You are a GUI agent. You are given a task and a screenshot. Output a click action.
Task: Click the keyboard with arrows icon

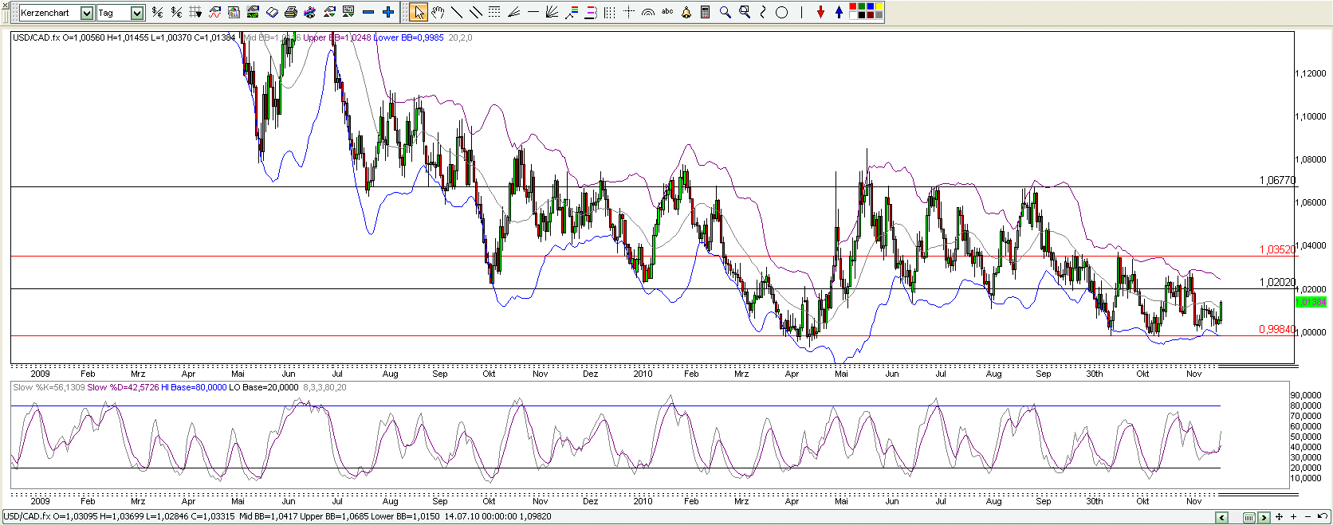point(348,12)
